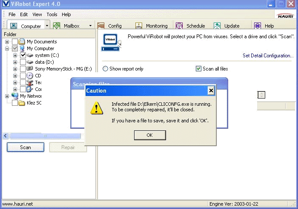Open the Schedule toolbar icon
The width and height of the screenshot is (298, 209).
point(179,26)
